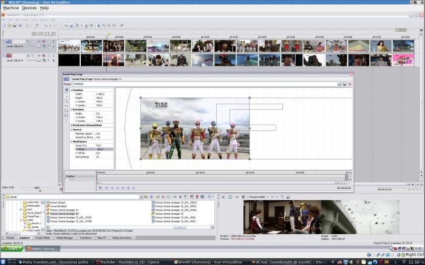
Task: Switch to the Transitions tab
Action: point(86,238)
